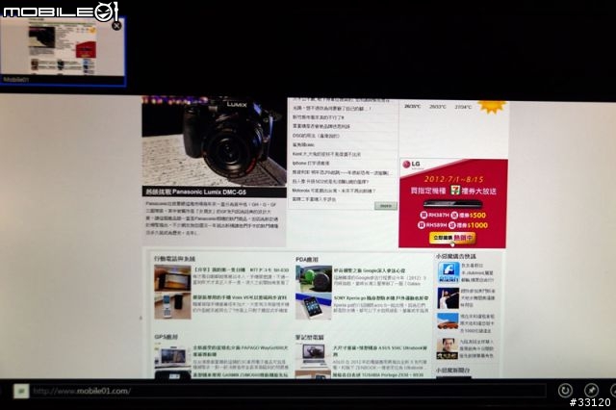616x410 pixels.
Task: Open the Voxx V6 phone article thumbnail
Action: pyautogui.click(x=172, y=305)
